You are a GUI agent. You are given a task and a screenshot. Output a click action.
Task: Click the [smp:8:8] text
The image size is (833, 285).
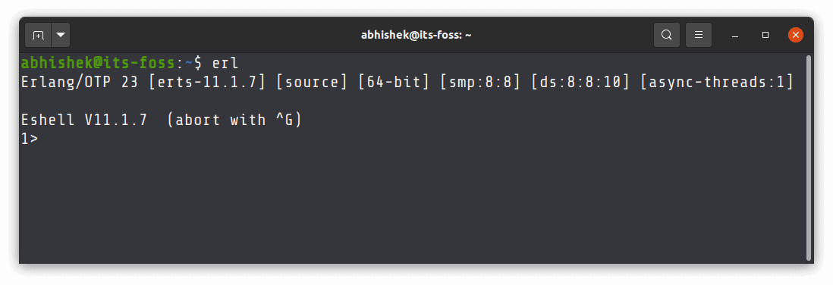[x=480, y=83]
